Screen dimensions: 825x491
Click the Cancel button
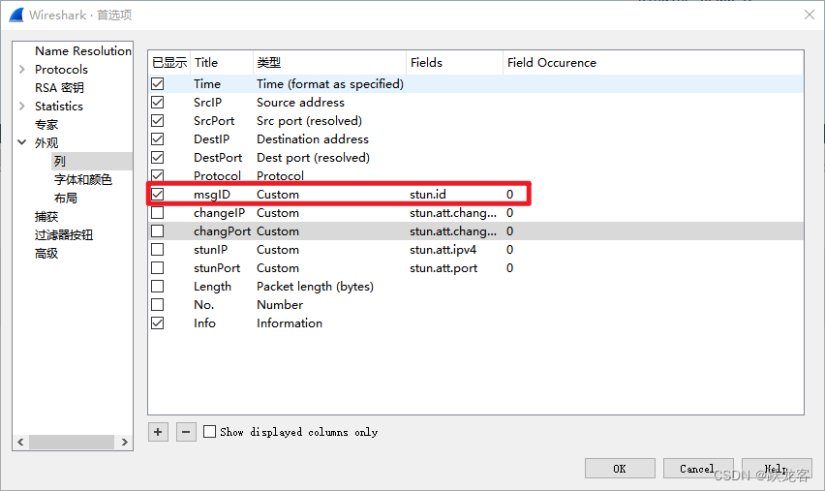(698, 469)
